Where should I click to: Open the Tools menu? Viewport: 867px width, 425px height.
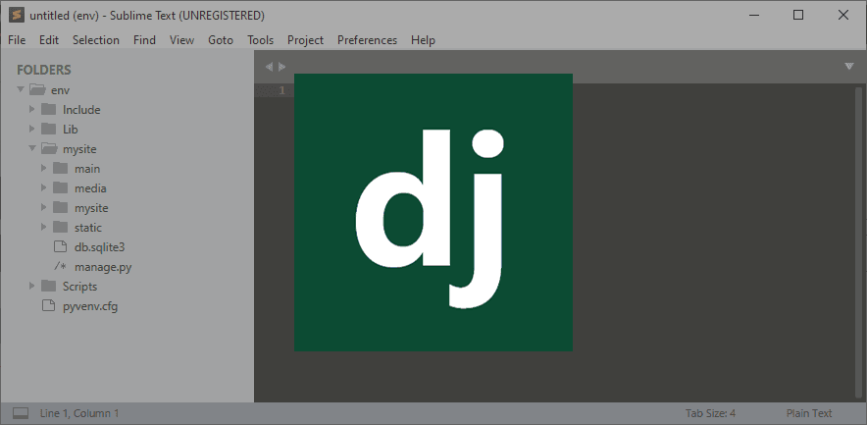[261, 40]
